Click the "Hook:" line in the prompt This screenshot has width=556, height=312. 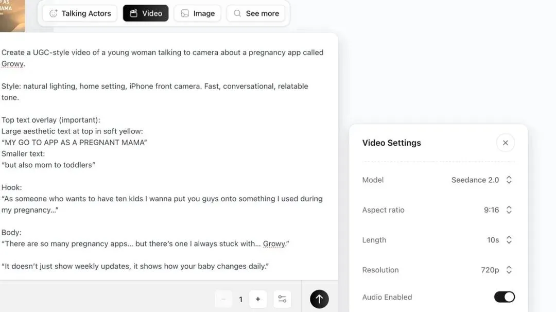[12, 187]
